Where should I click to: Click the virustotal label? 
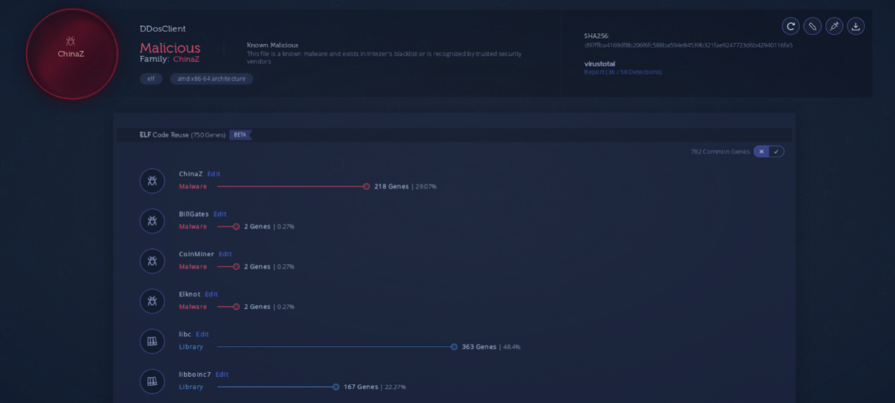pyautogui.click(x=600, y=64)
